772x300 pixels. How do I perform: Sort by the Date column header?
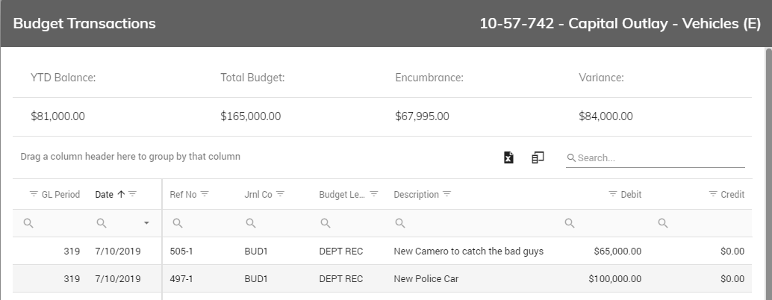pyautogui.click(x=105, y=195)
